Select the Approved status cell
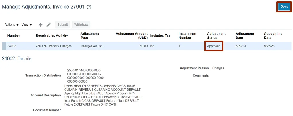The width and height of the screenshot is (293, 116). 213,46
